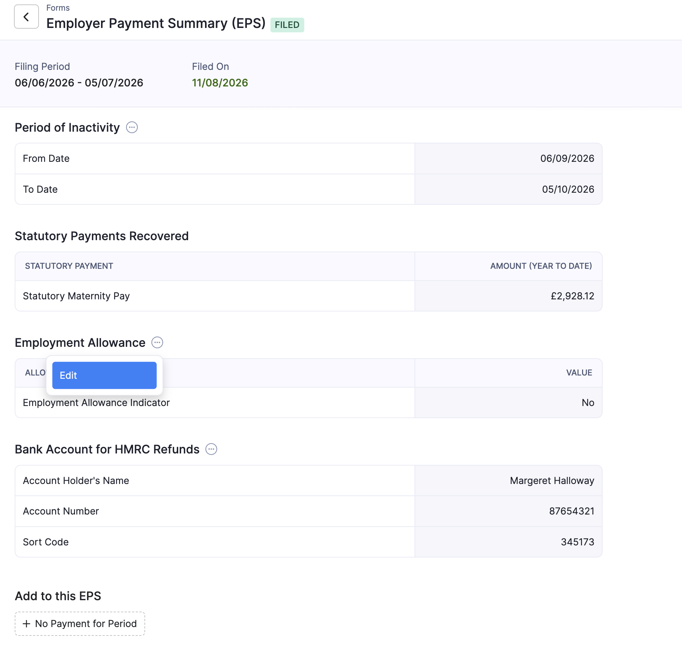Select the Employment Allowance Indicator label
The image size is (682, 648).
(96, 403)
